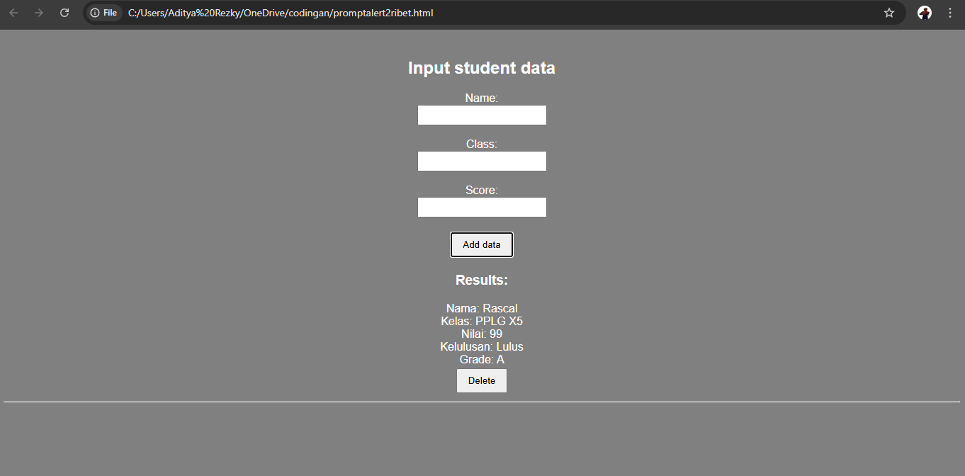
Task: Click the Class input field
Action: (482, 161)
